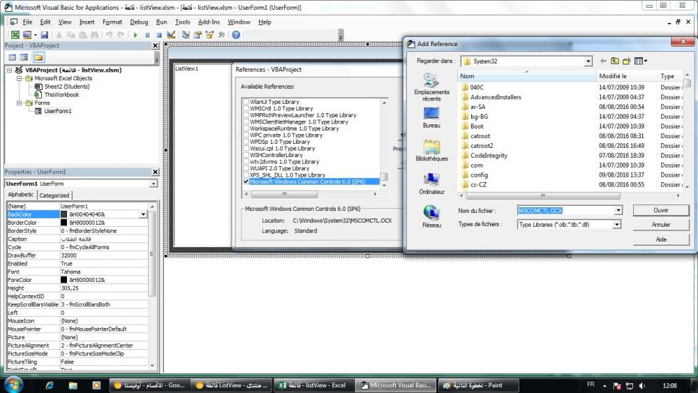Viewport: 698px width, 393px height.
Task: Open the Nom du fichier dropdown arrow
Action: [x=618, y=211]
